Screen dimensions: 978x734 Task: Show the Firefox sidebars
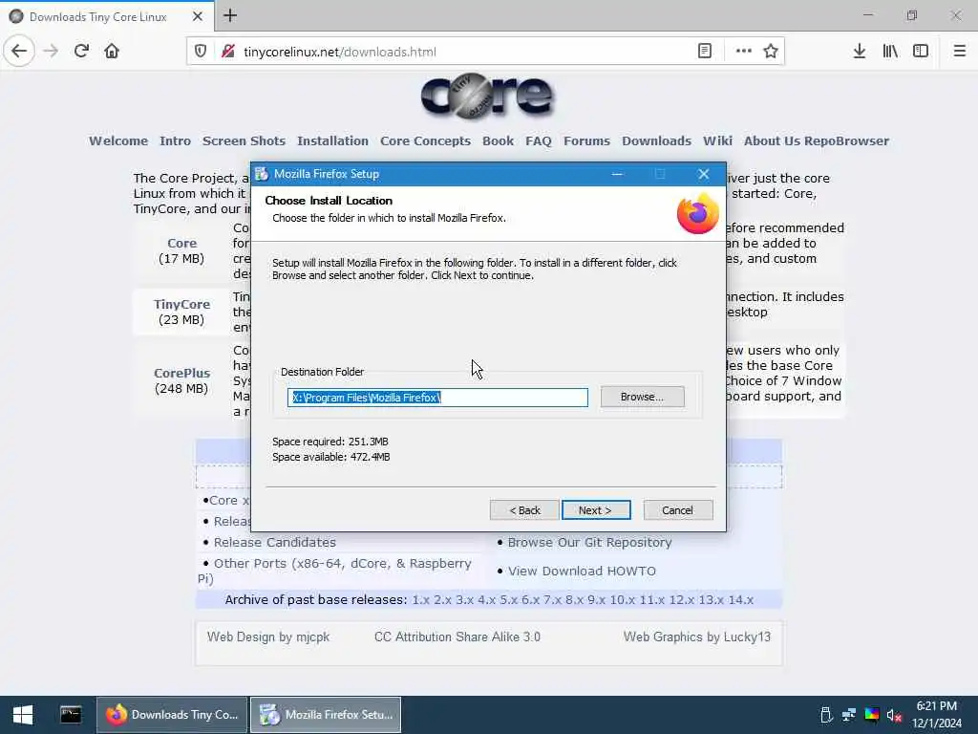(x=921, y=52)
